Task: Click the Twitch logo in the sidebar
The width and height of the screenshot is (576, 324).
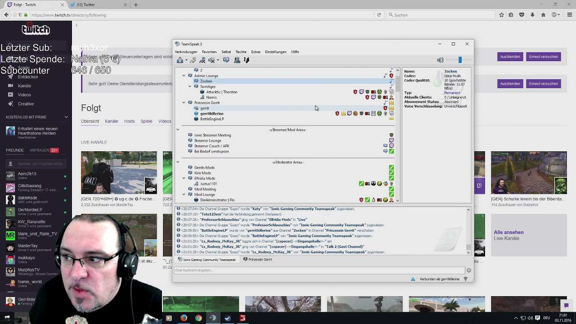Action: 36,30
